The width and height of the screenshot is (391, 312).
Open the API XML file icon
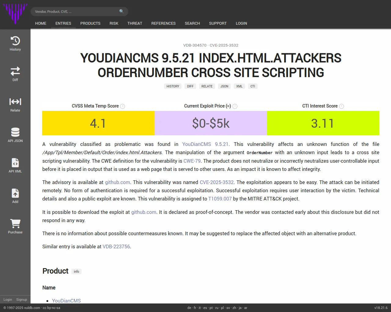[x=15, y=163]
